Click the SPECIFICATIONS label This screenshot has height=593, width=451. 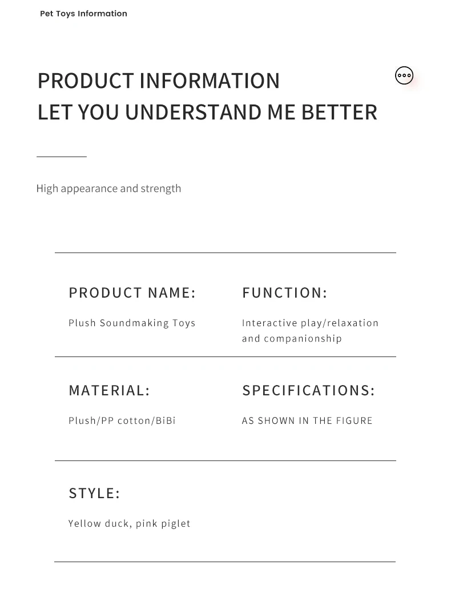pyautogui.click(x=308, y=391)
